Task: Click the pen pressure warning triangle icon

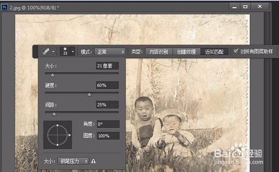Action: coord(93,161)
